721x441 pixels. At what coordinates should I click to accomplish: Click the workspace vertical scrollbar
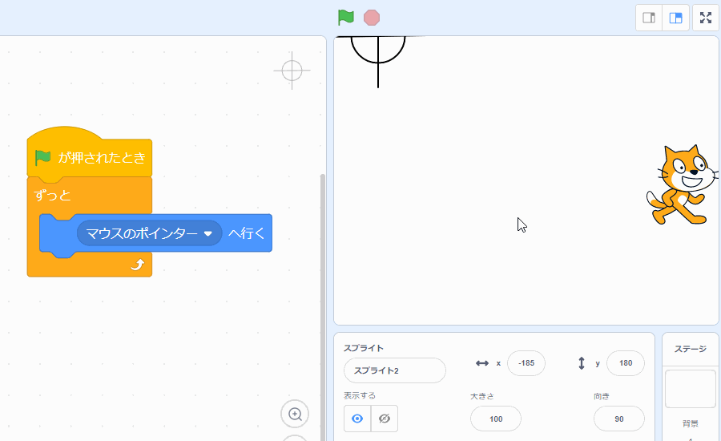[323, 306]
